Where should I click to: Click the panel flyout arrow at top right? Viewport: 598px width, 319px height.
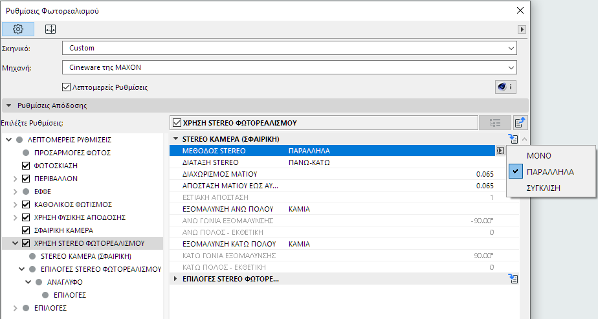coord(522,29)
